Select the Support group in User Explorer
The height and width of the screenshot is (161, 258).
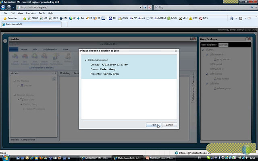pyautogui.click(x=216, y=64)
